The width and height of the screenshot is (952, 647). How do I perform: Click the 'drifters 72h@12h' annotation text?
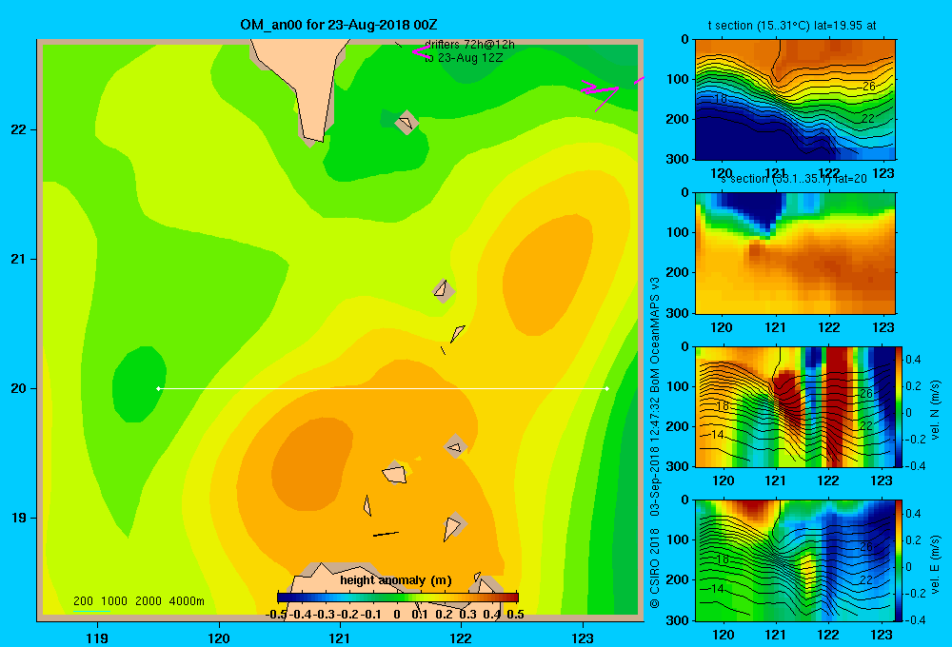(x=469, y=45)
